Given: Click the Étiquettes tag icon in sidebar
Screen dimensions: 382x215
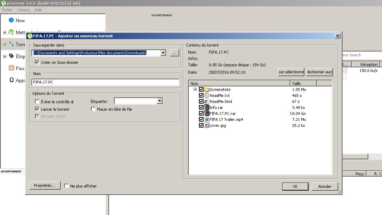Looking at the screenshot, I should click(x=11, y=56).
